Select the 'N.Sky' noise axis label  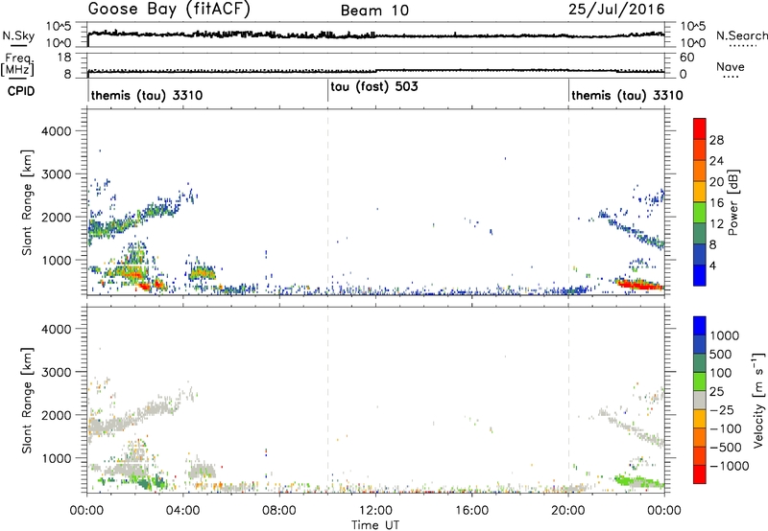tap(18, 35)
